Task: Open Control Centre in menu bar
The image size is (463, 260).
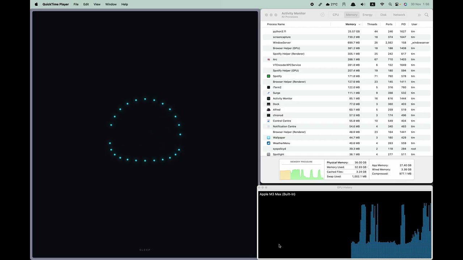Action: [x=398, y=4]
